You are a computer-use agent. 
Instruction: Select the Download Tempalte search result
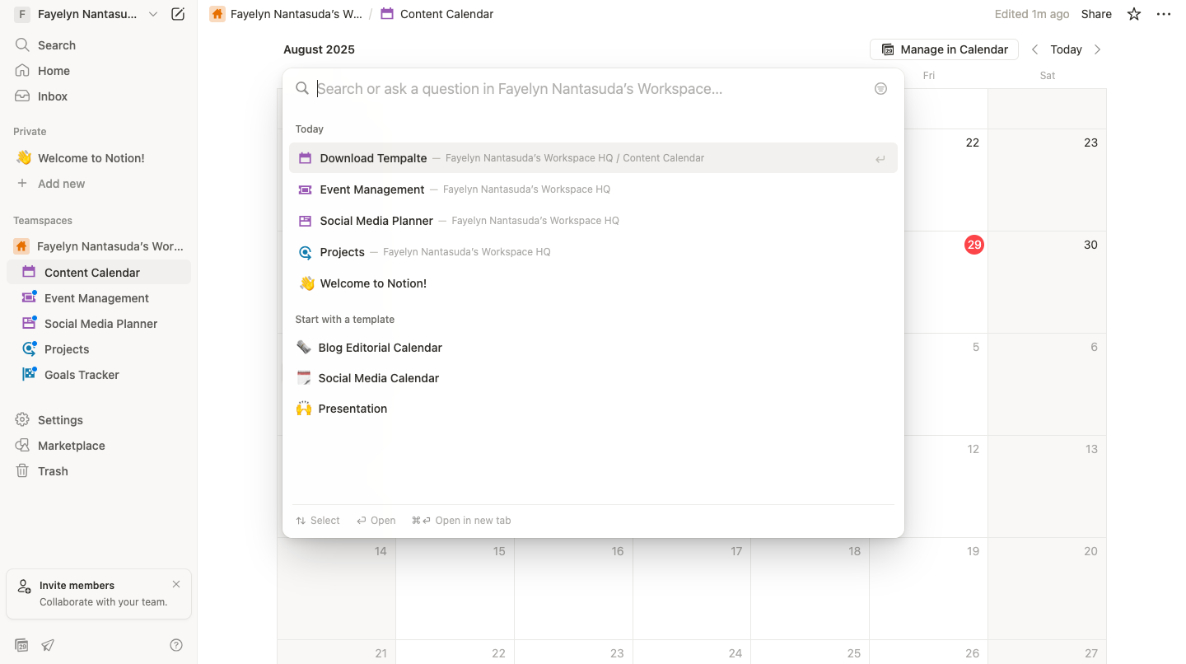[x=373, y=158]
